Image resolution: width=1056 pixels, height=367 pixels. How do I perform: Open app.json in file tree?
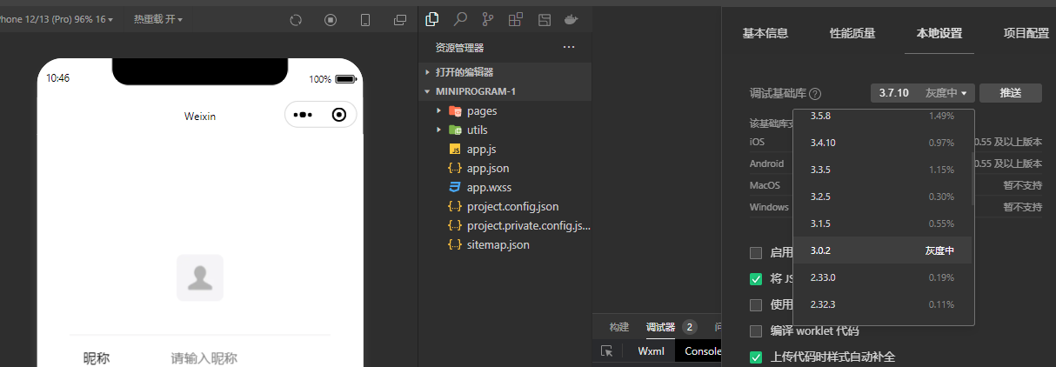click(488, 168)
